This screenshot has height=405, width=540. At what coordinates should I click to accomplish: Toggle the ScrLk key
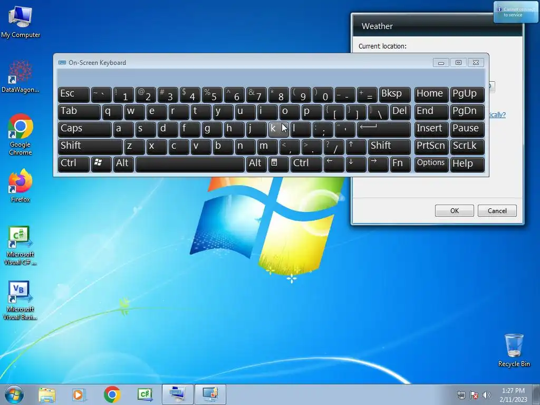[x=467, y=147]
